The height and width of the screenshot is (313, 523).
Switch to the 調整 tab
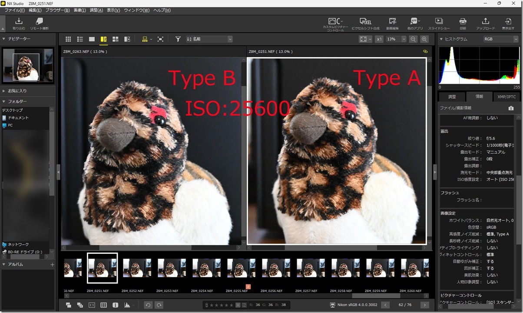[x=452, y=97]
